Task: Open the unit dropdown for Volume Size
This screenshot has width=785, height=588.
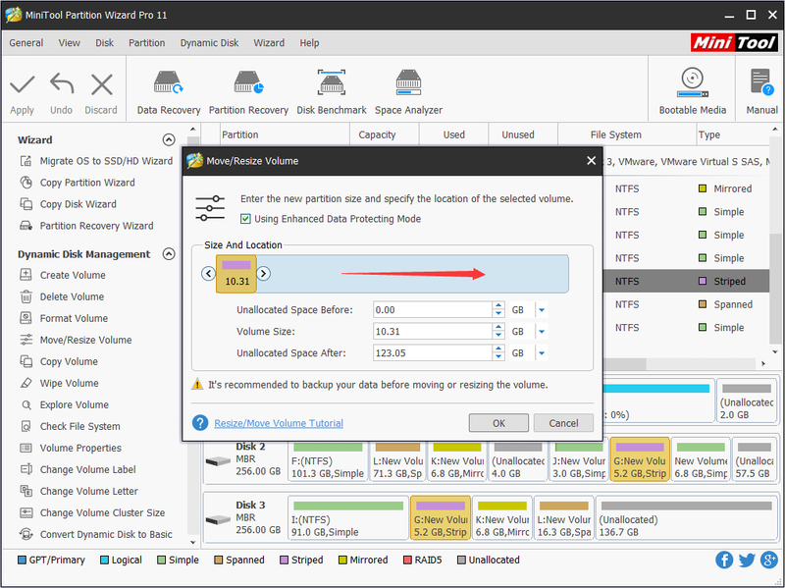Action: [542, 332]
